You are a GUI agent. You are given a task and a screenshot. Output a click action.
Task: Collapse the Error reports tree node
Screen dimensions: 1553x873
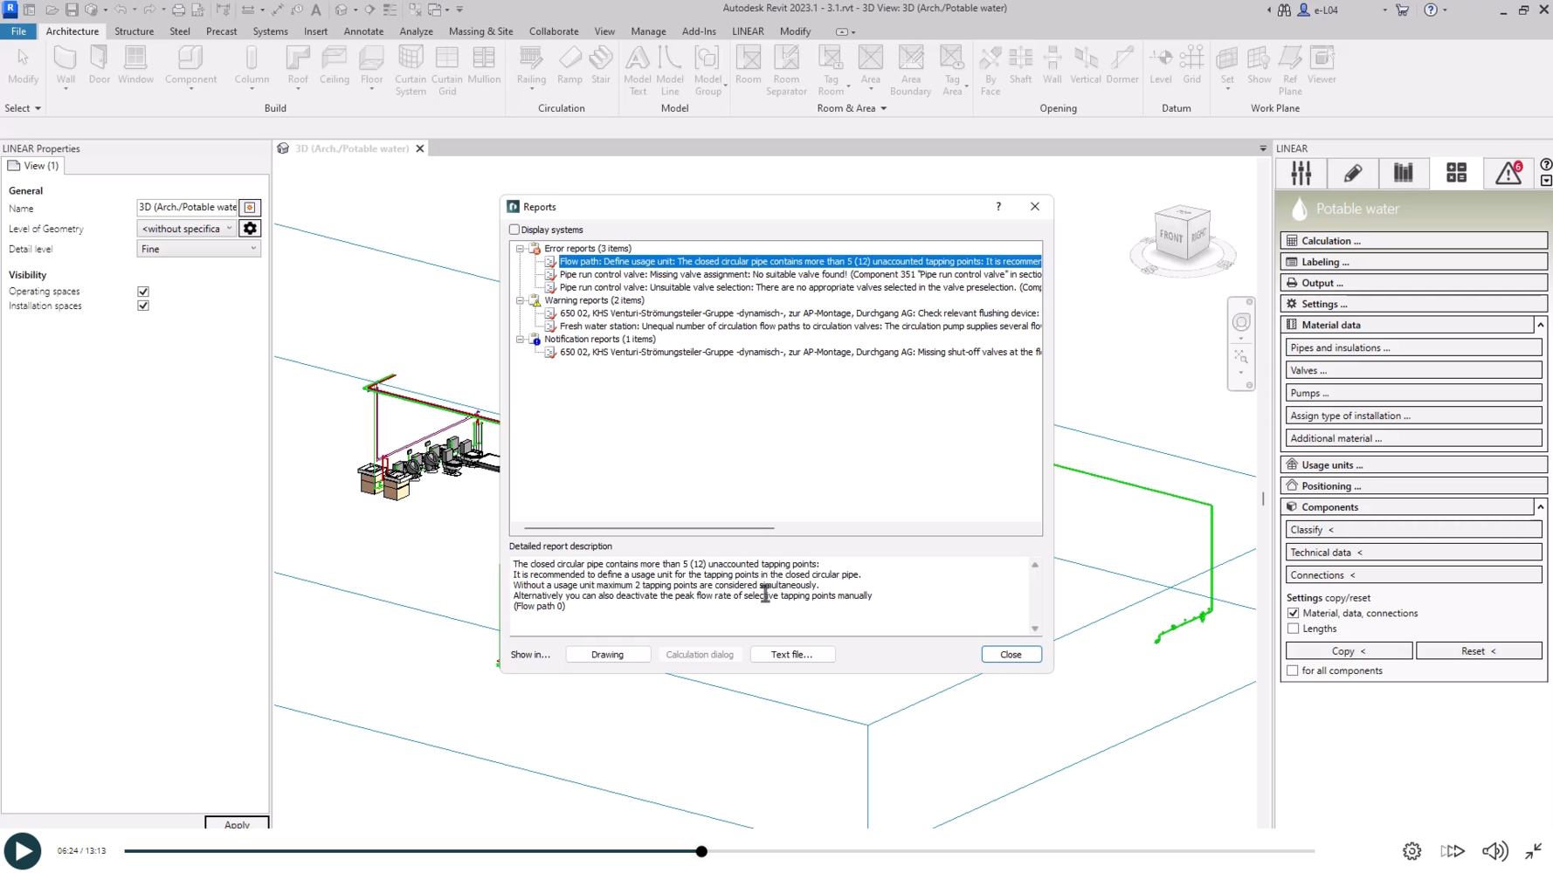pos(520,249)
